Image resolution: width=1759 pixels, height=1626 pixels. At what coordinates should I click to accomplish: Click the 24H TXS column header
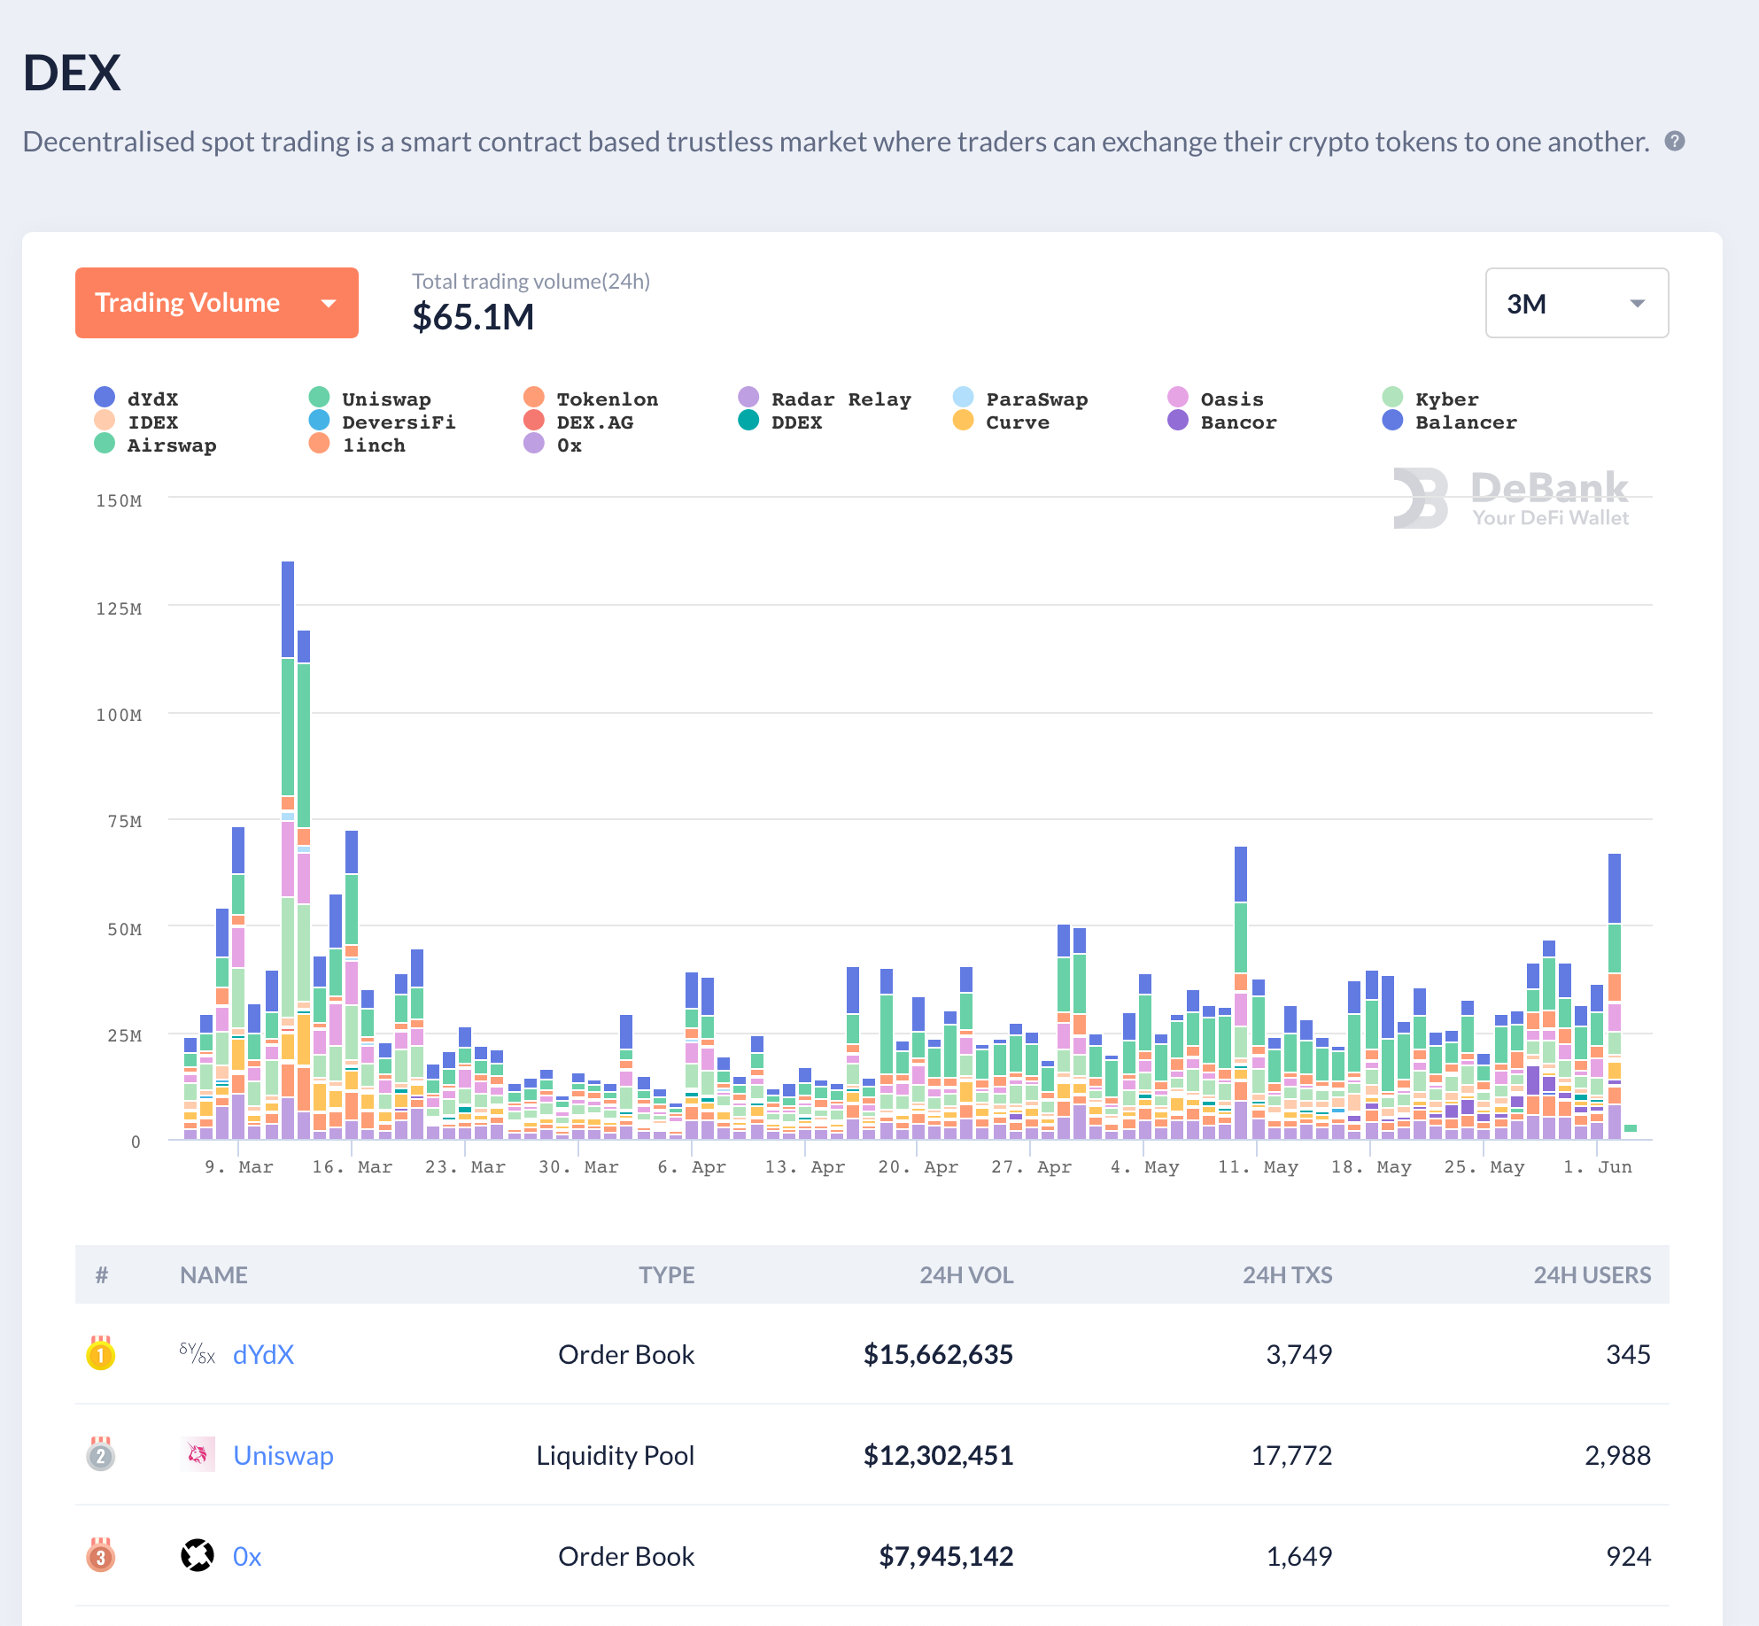(x=1287, y=1274)
